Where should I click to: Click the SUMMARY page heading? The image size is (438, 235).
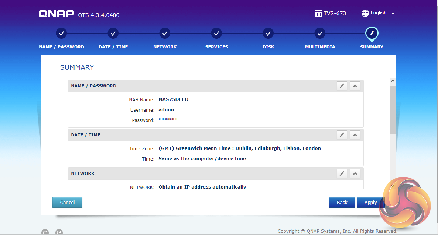77,67
